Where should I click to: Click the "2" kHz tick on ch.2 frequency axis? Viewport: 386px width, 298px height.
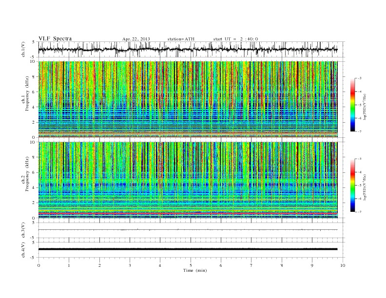pos(34,203)
